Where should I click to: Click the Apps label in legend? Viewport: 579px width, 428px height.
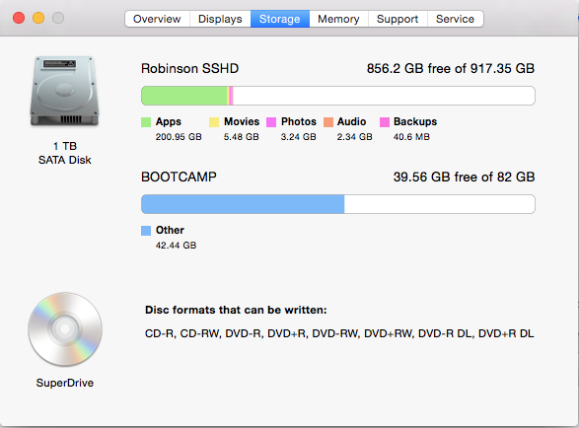click(x=169, y=121)
